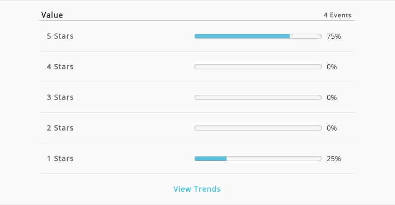Click the 4 Stars empty progress bar
This screenshot has height=205, width=395.
258,67
